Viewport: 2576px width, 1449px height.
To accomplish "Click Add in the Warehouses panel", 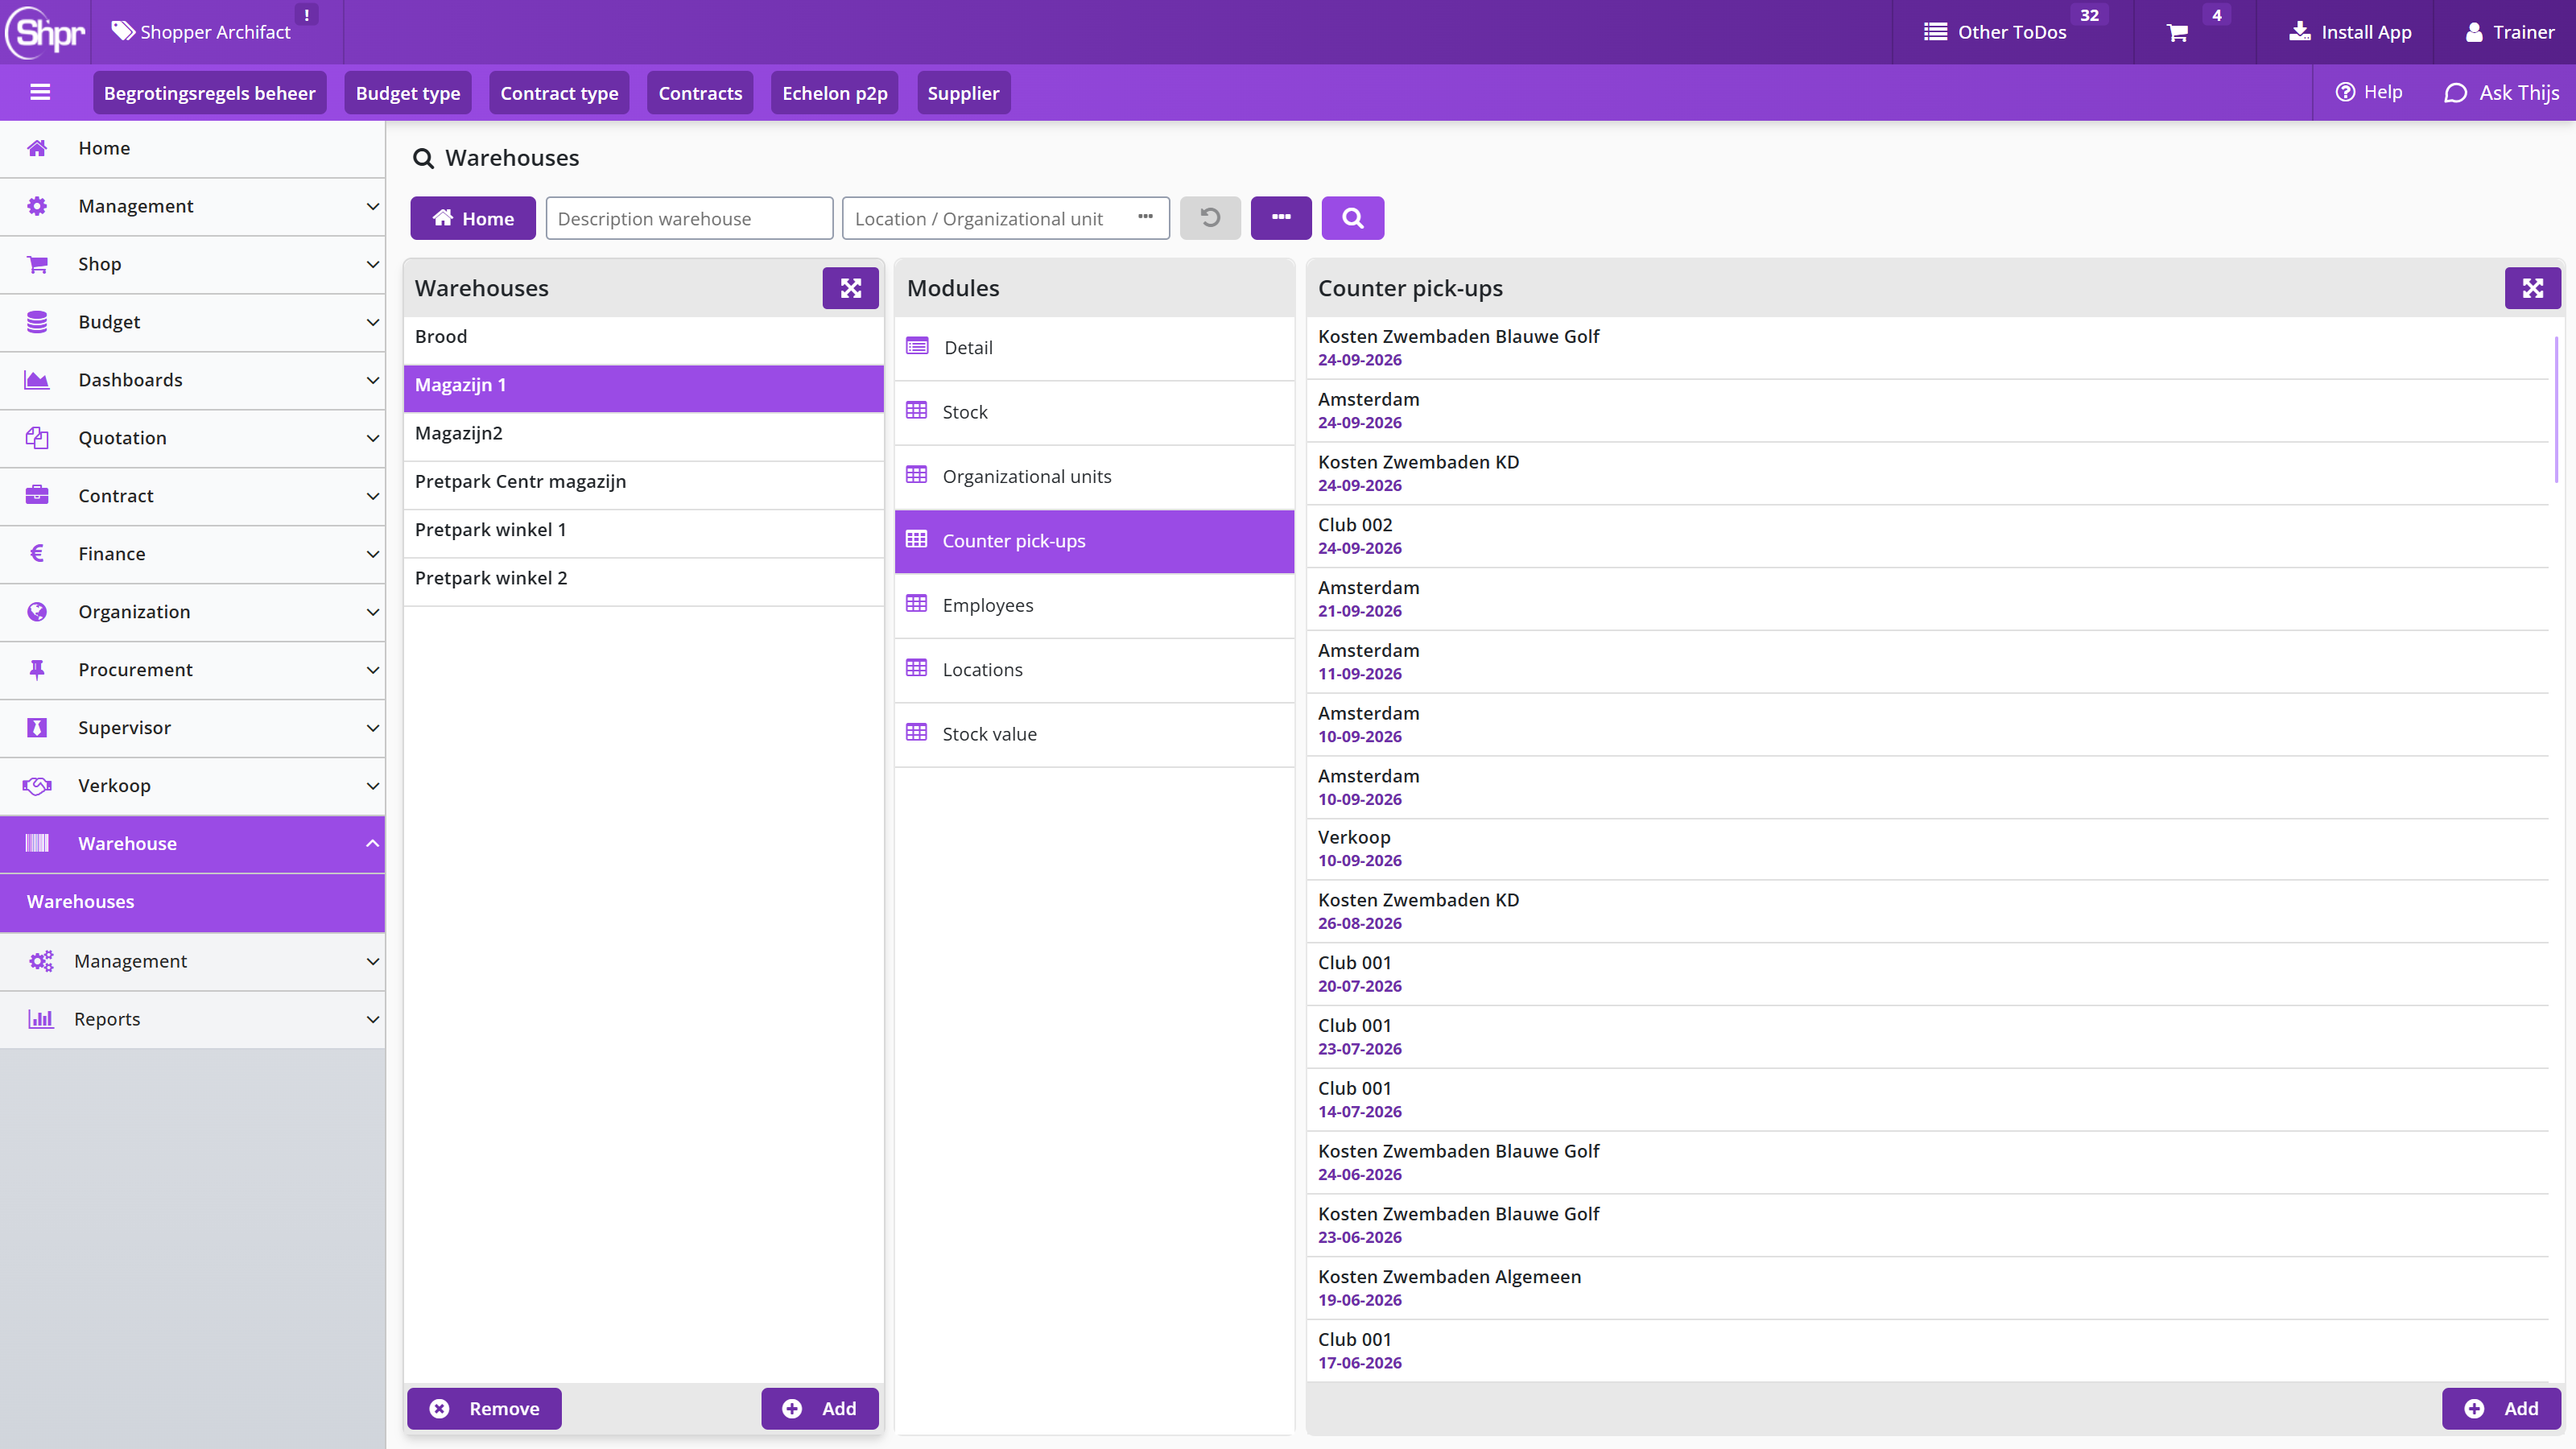I will point(819,1408).
